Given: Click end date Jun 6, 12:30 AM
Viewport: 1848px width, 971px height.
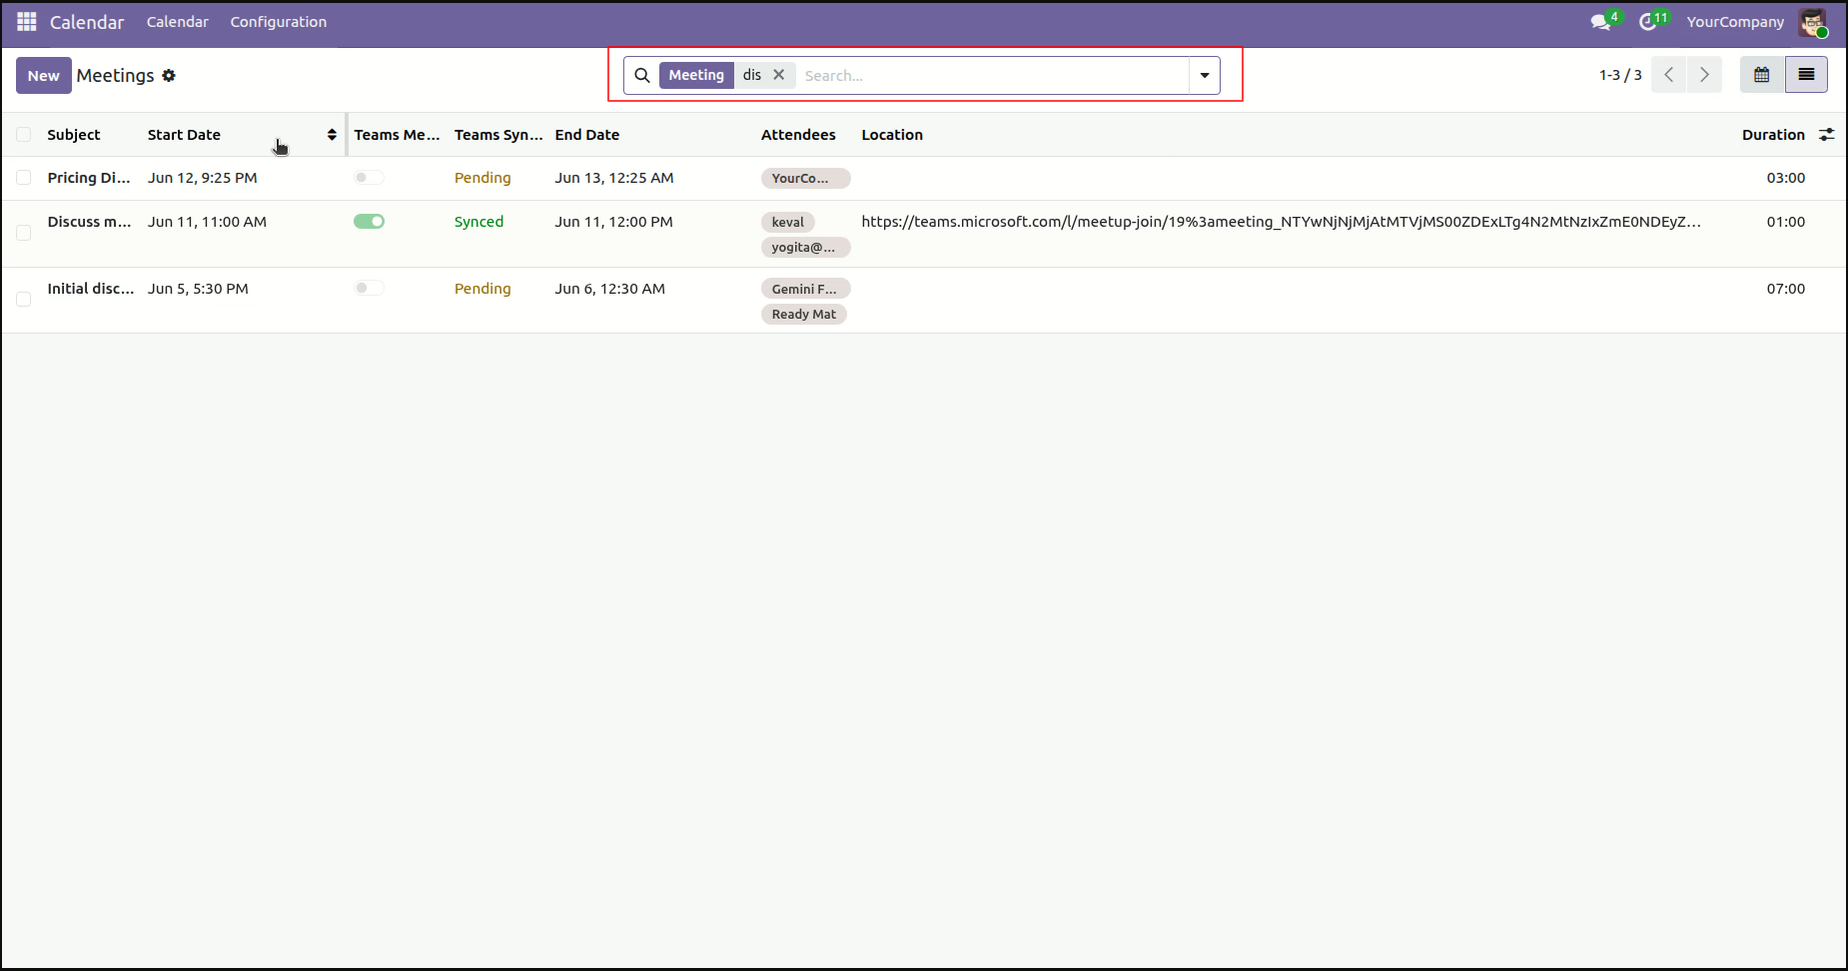Looking at the screenshot, I should 610,289.
